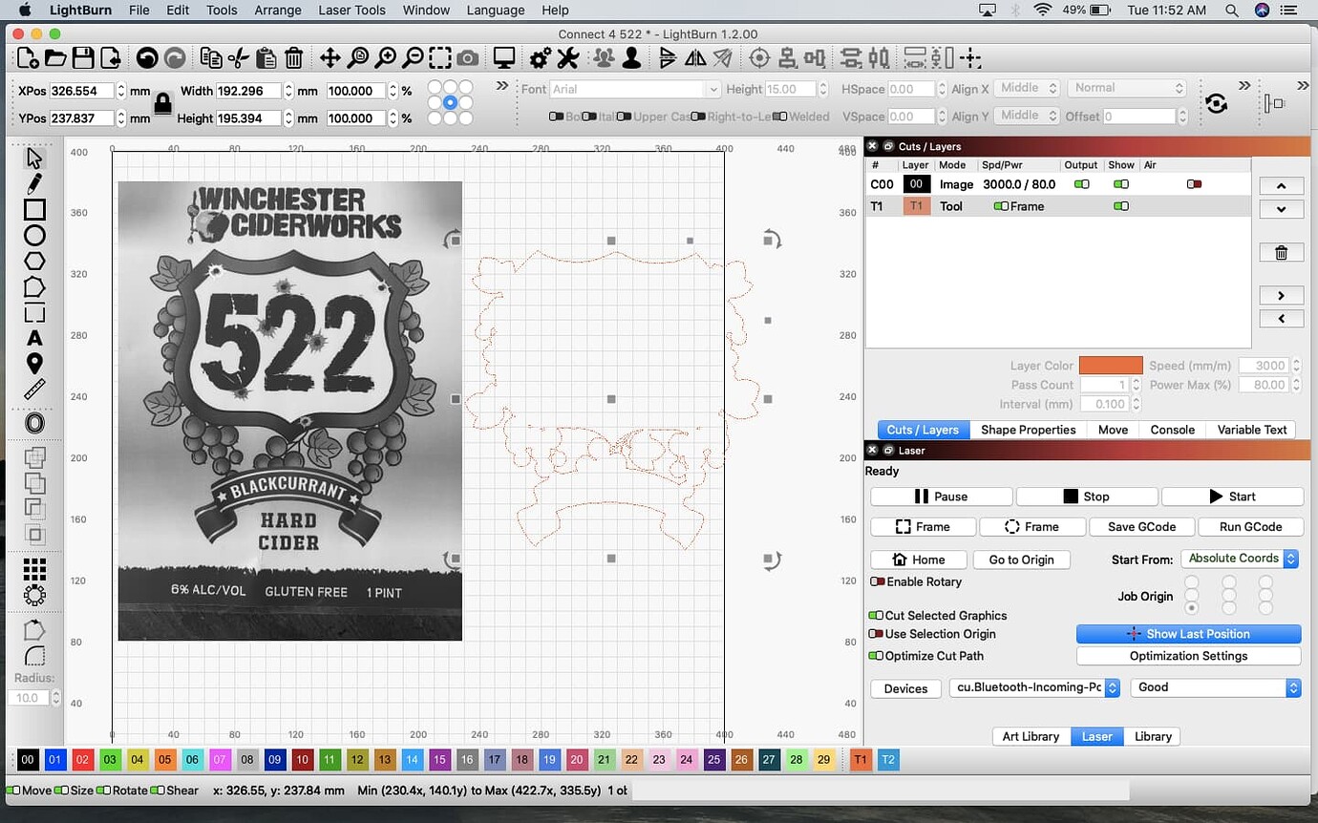Toggle Air switch for C00 layer

point(1194,184)
